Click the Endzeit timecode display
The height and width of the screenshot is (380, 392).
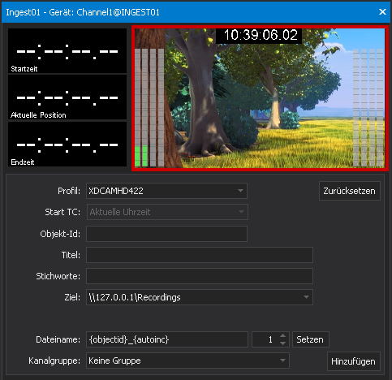(x=67, y=144)
